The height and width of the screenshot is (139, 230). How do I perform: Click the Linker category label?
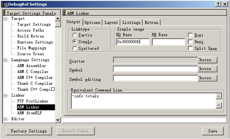(18, 95)
